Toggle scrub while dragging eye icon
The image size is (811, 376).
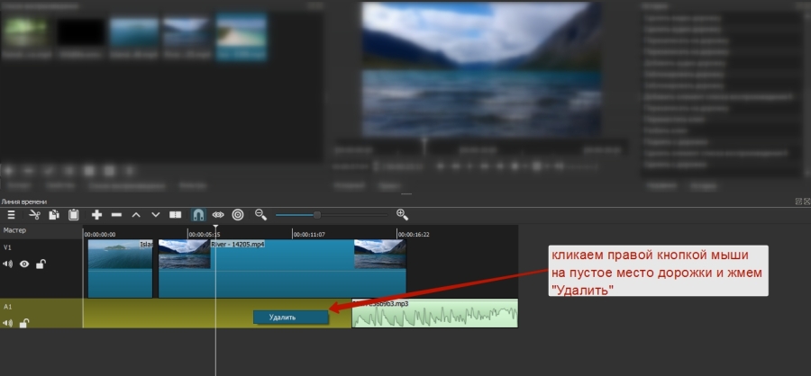[x=218, y=215]
